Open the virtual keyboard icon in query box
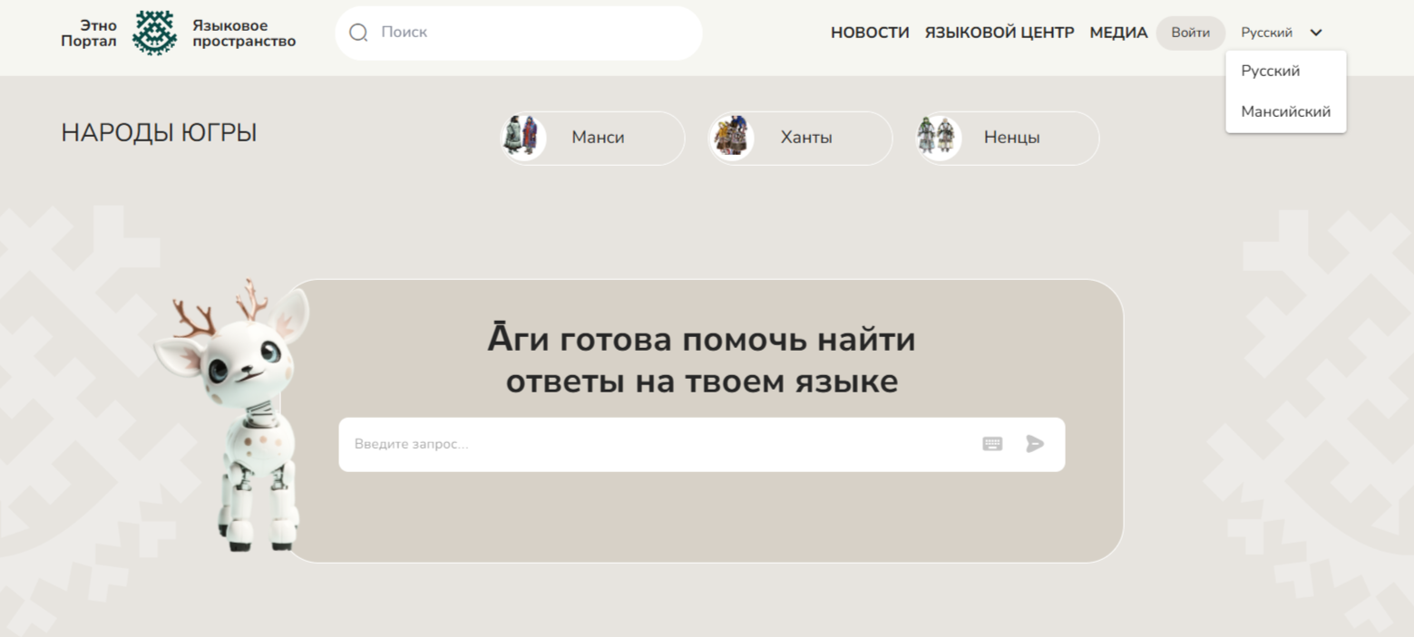The height and width of the screenshot is (637, 1414). [x=992, y=444]
